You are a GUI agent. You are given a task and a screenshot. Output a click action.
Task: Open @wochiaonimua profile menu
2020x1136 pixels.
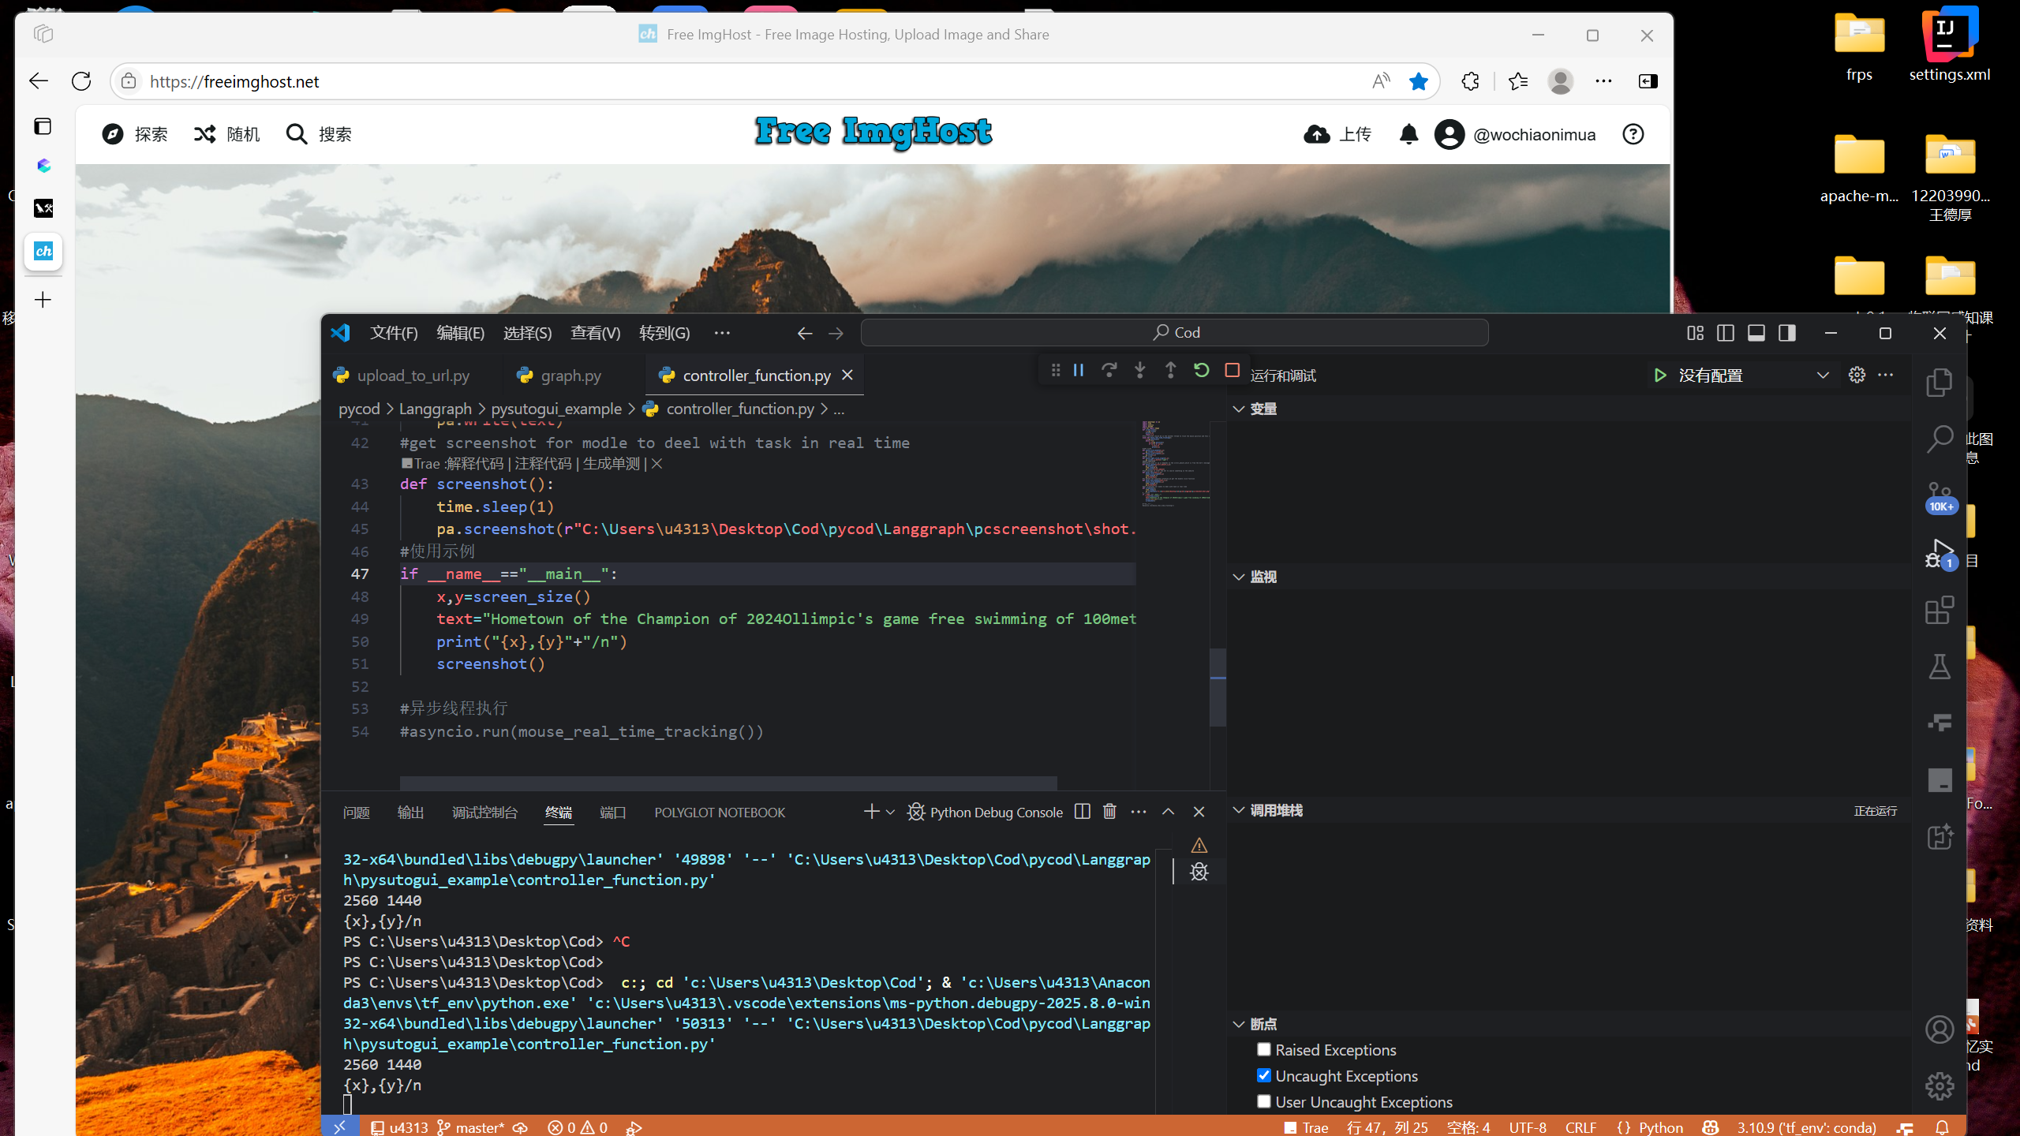point(1515,135)
